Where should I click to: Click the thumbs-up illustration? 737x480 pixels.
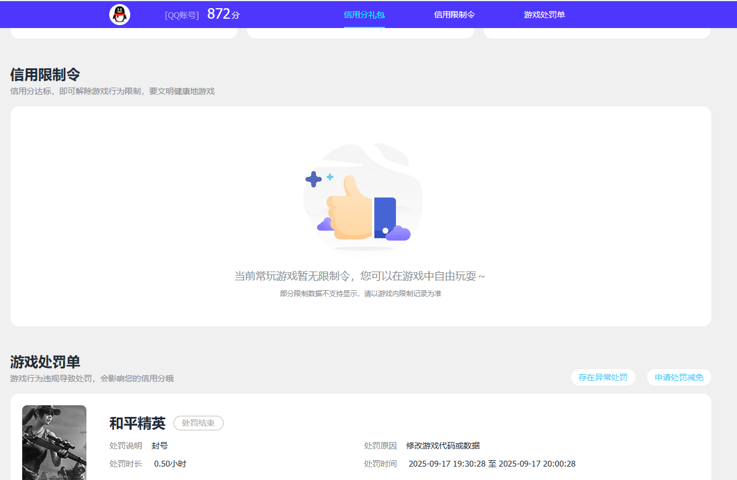pyautogui.click(x=363, y=199)
